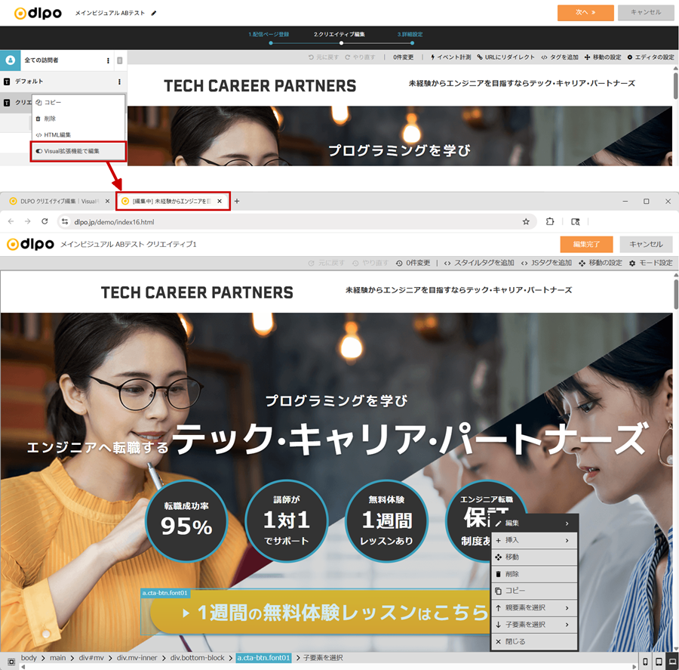The height and width of the screenshot is (670, 679).
Task: Open イベント計測 in the toolbar
Action: pyautogui.click(x=450, y=57)
